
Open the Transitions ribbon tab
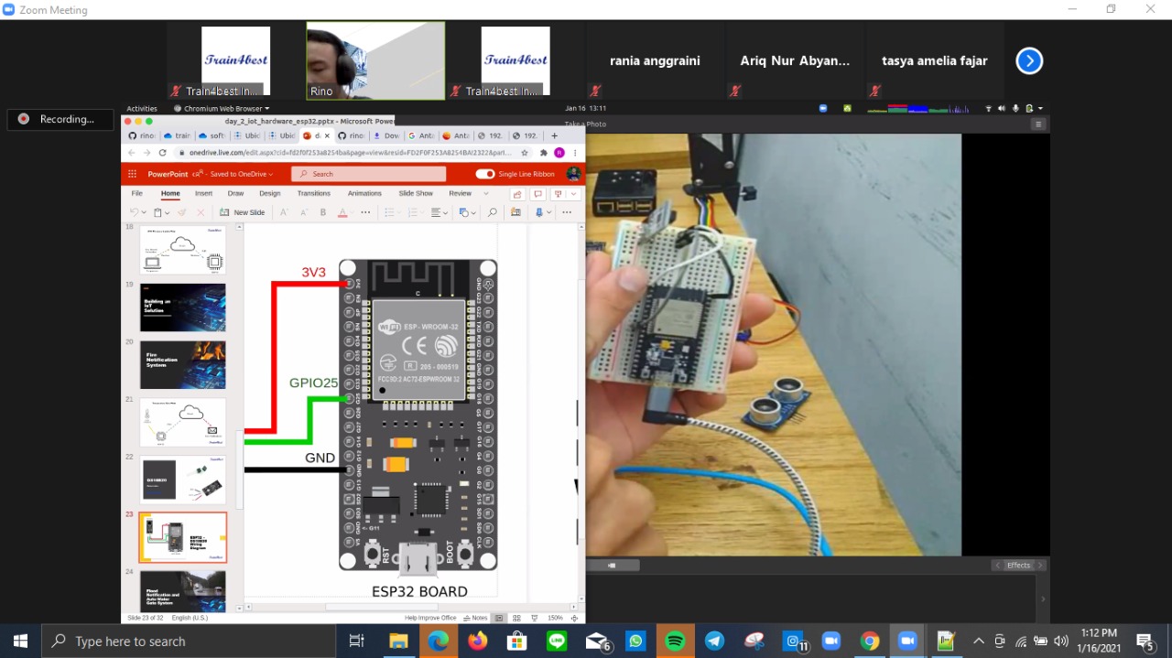coord(313,194)
